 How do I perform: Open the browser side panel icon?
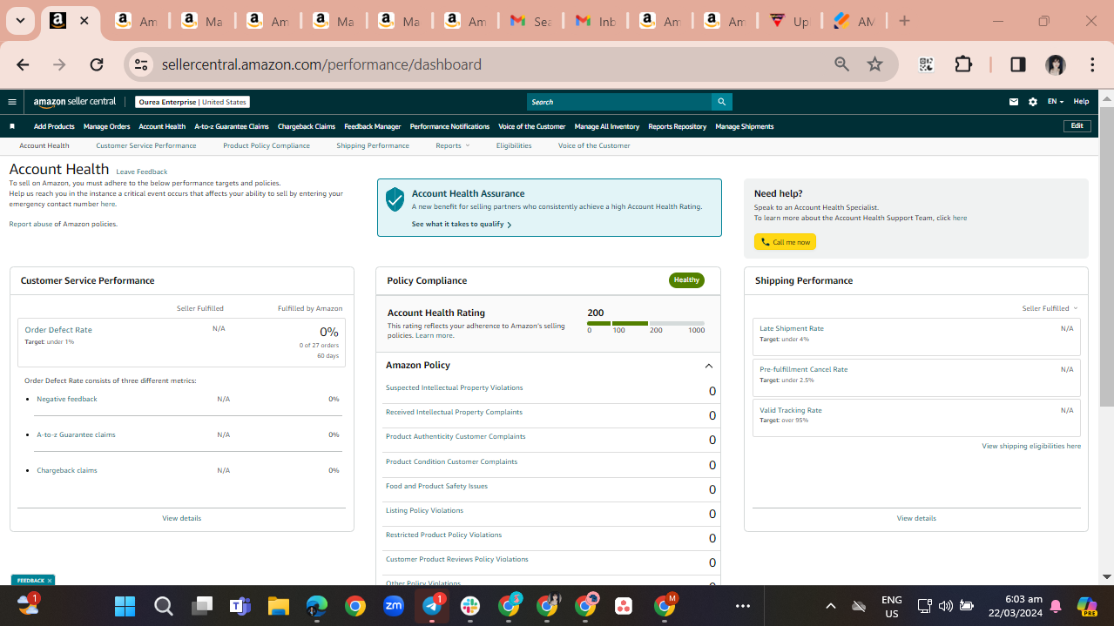tap(1017, 64)
